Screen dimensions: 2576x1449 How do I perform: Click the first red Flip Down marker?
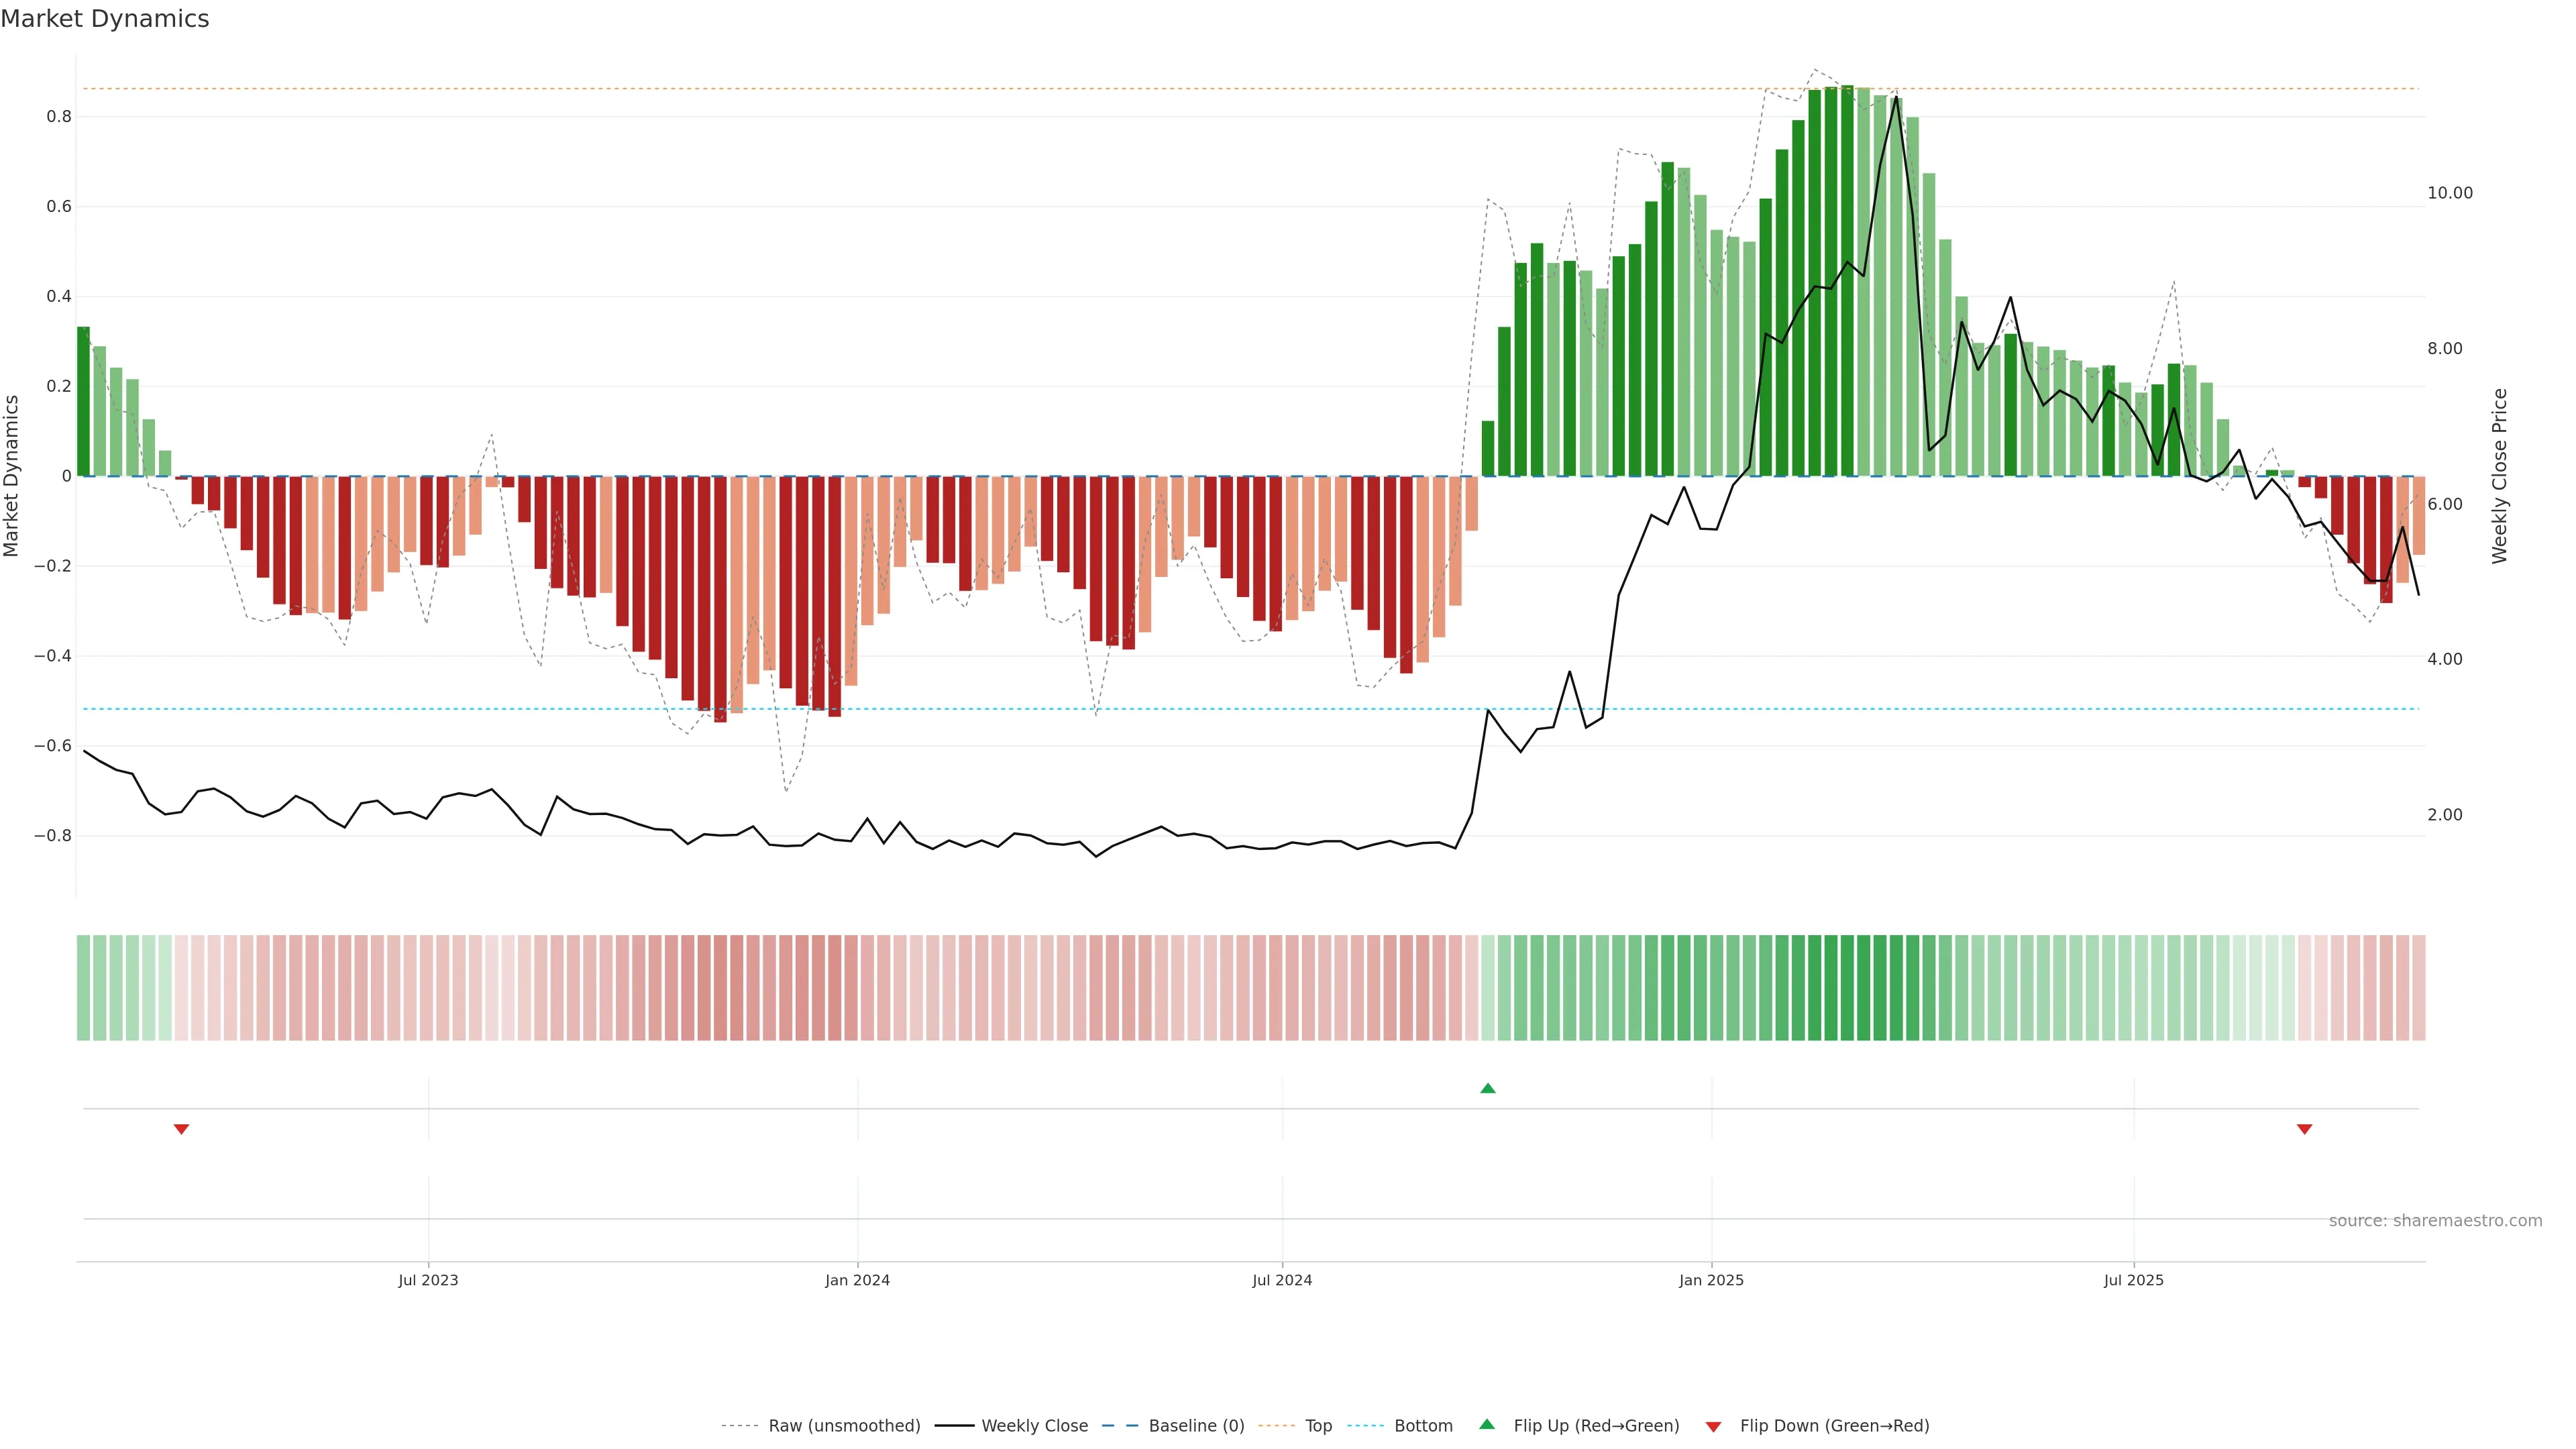pyautogui.click(x=181, y=1129)
